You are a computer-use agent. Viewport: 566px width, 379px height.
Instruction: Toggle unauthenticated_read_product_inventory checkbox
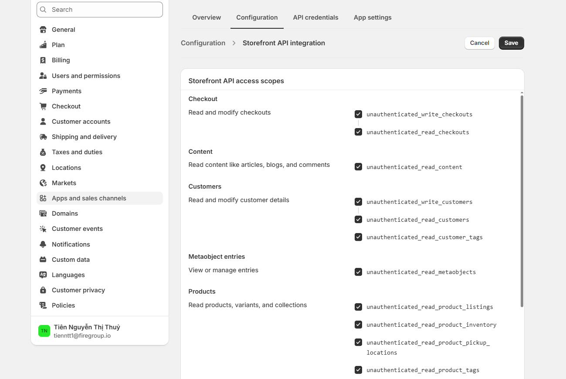coord(358,325)
